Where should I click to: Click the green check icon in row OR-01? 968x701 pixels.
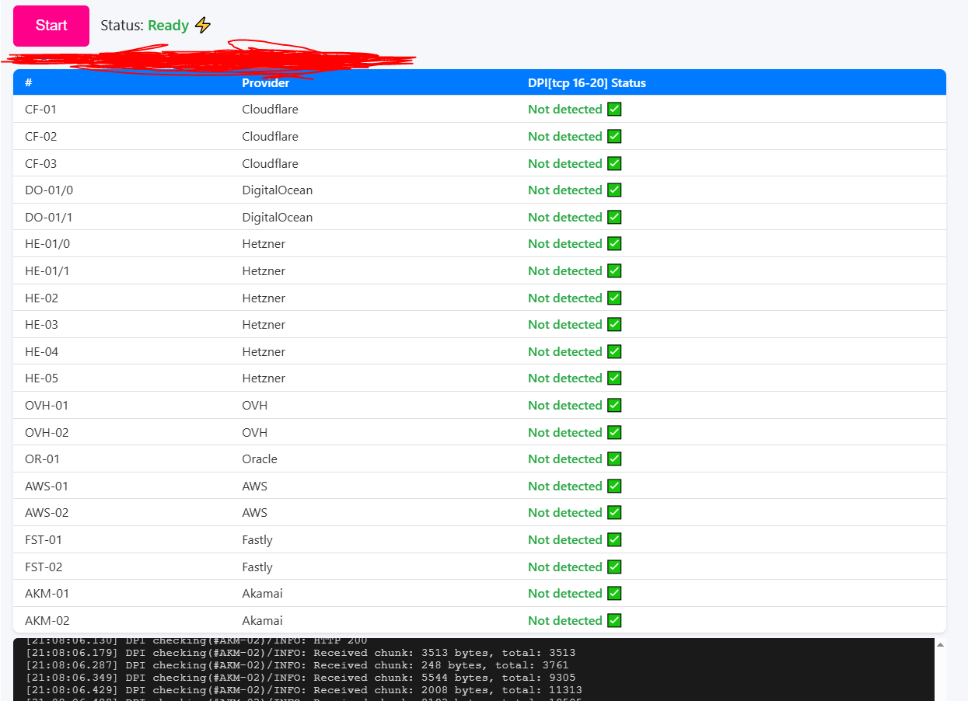coord(614,459)
